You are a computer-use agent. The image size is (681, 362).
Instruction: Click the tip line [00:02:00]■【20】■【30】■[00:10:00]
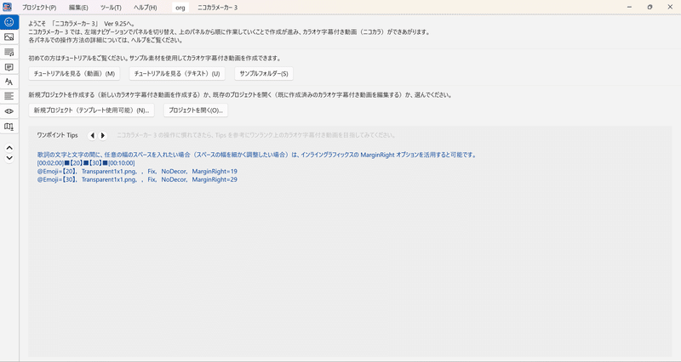[x=86, y=163]
